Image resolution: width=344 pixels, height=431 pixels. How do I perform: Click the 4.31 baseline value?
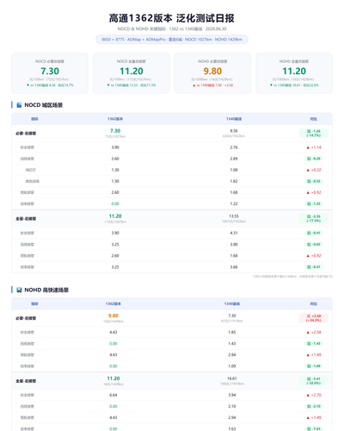(x=234, y=233)
